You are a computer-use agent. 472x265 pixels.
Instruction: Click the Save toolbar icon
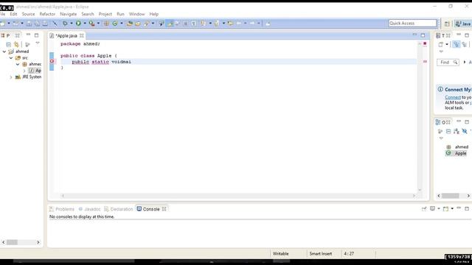point(29,23)
